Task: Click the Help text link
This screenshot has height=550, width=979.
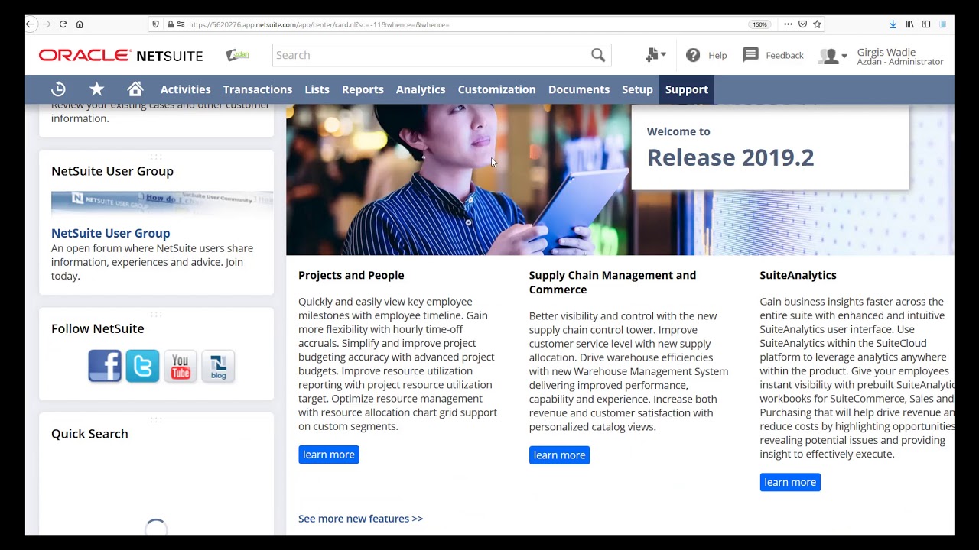Action: point(717,55)
